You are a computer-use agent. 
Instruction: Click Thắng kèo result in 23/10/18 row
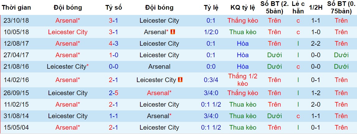point(243,21)
